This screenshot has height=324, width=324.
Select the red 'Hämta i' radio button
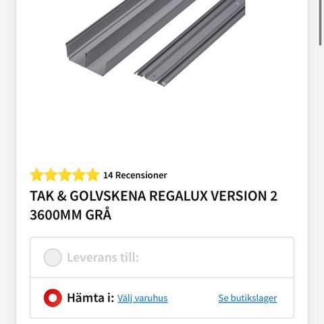click(x=53, y=298)
